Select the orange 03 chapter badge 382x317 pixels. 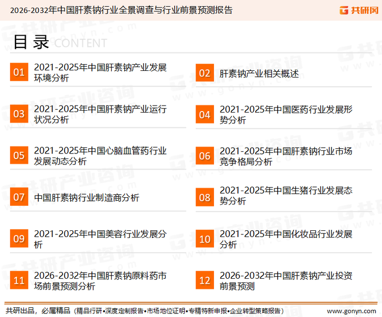point(19,114)
